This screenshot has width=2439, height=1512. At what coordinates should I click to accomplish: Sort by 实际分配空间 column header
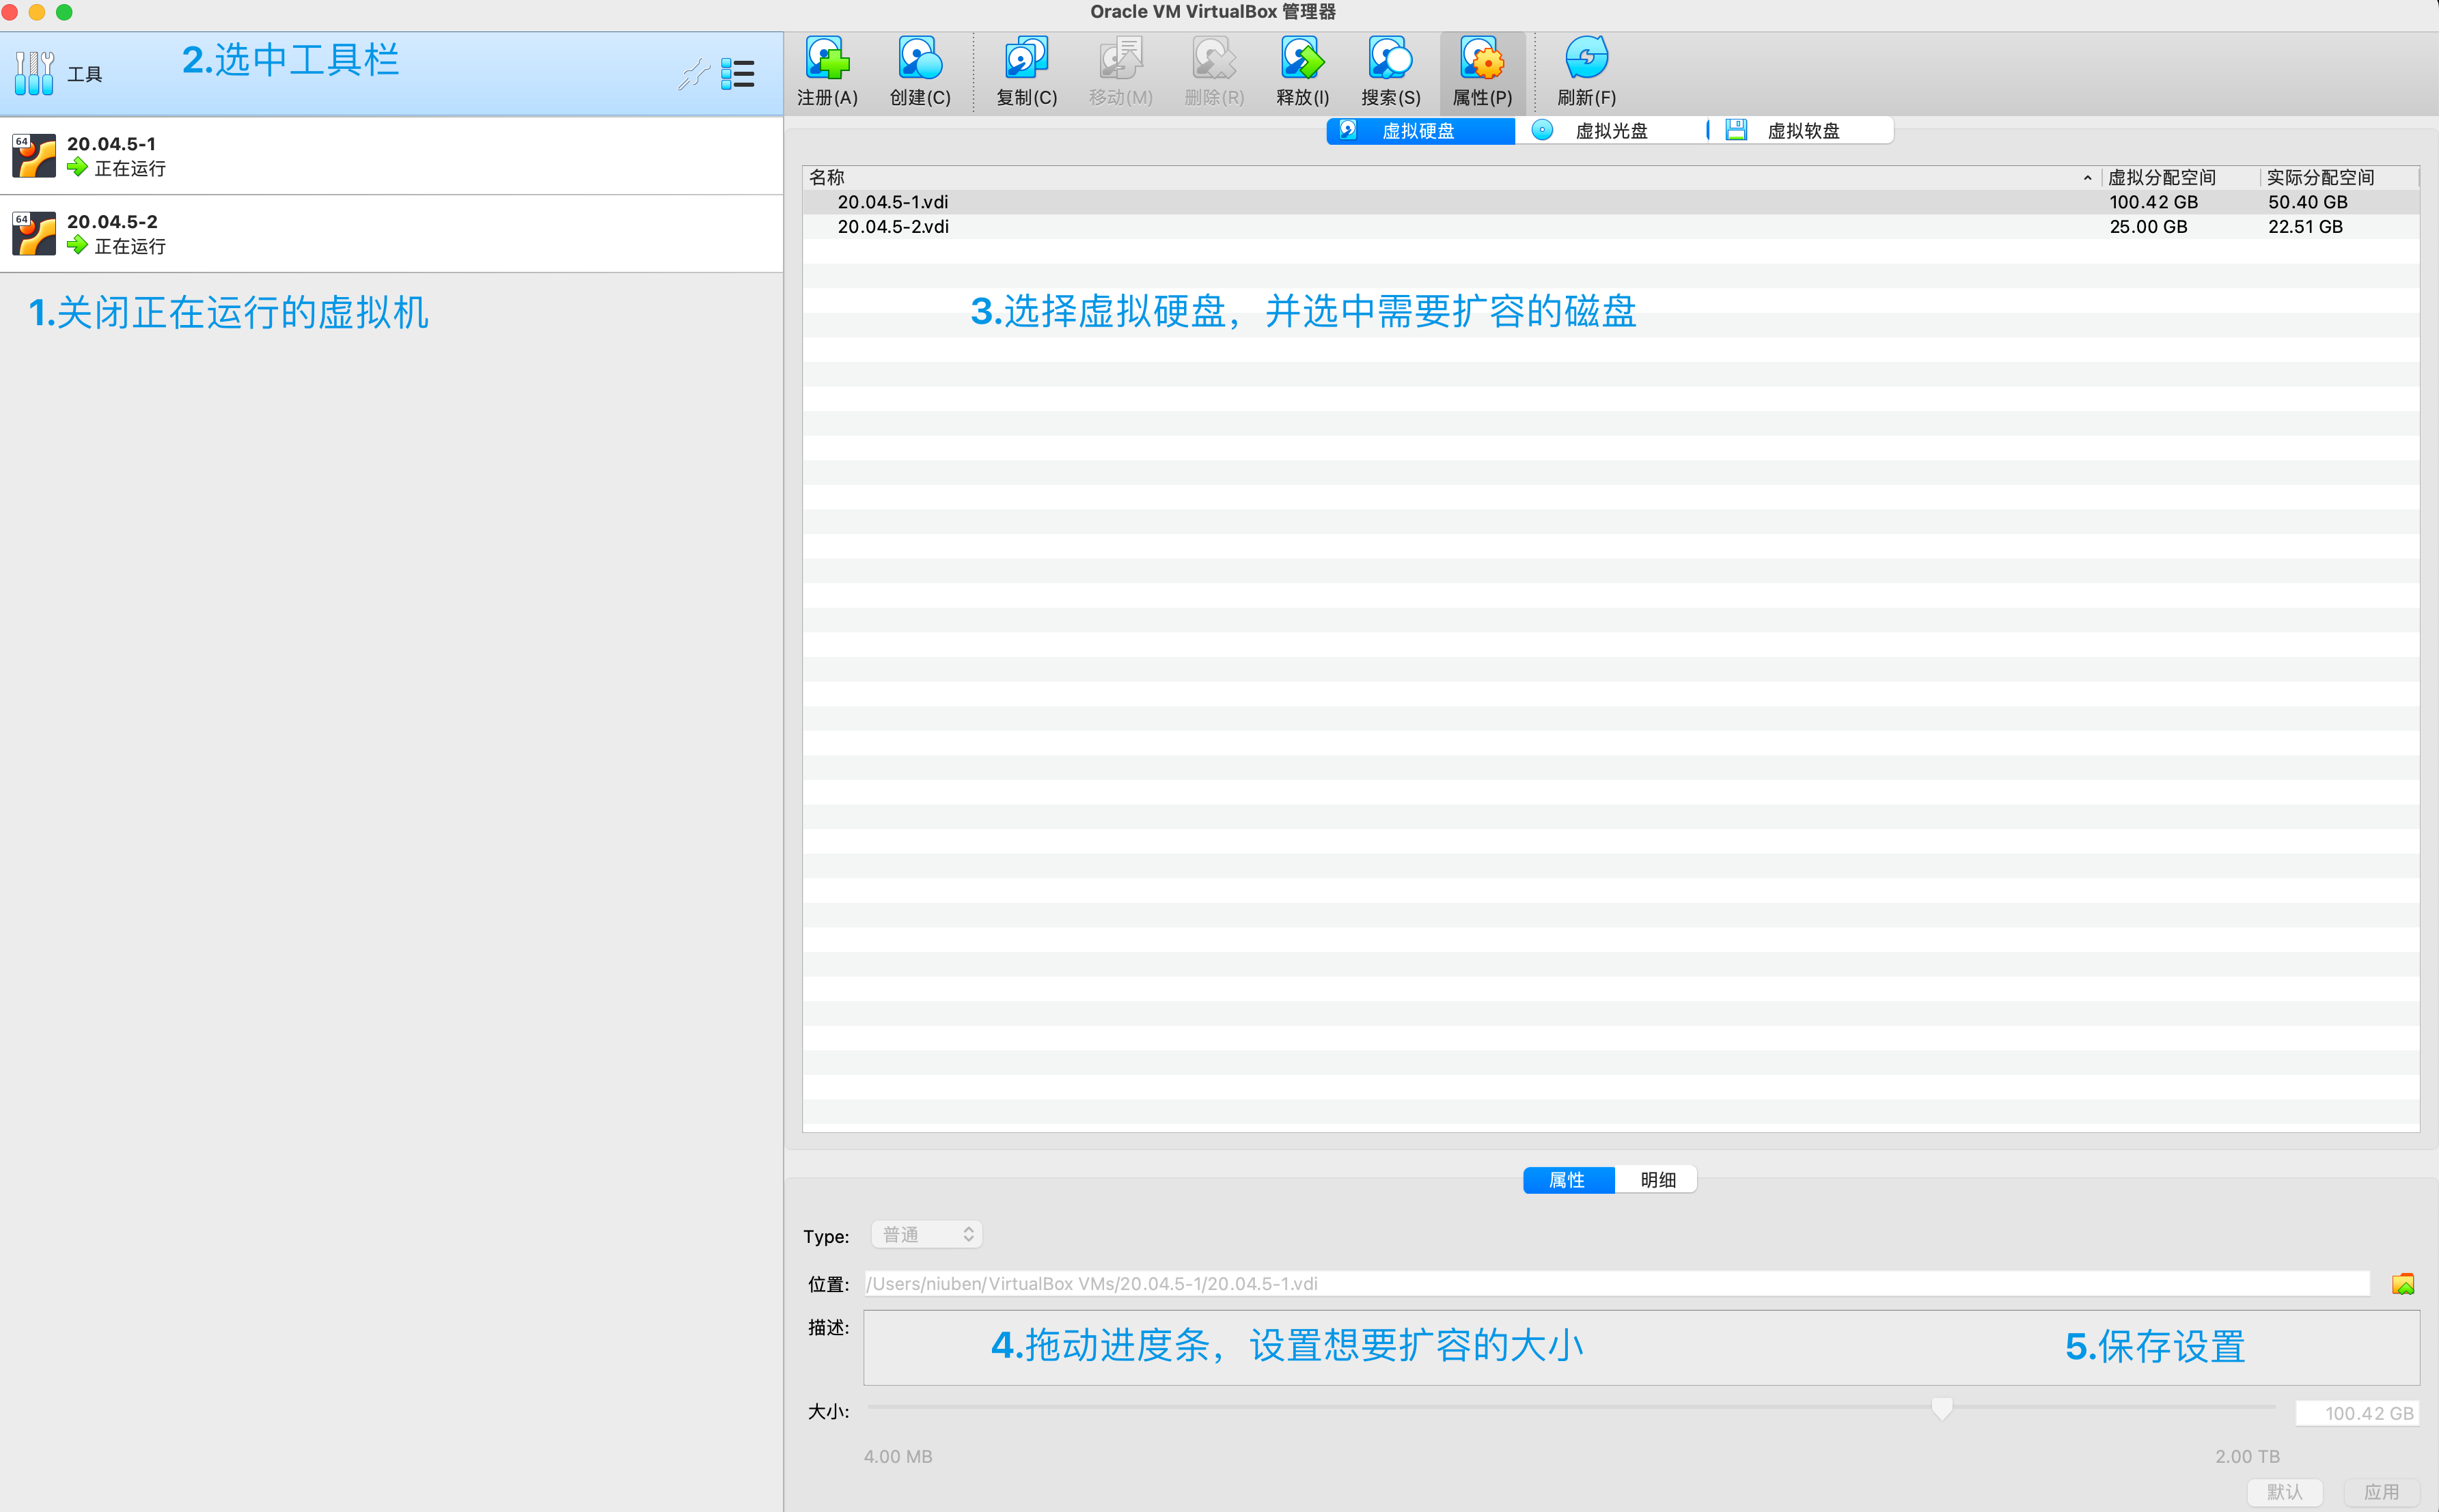[x=2340, y=177]
